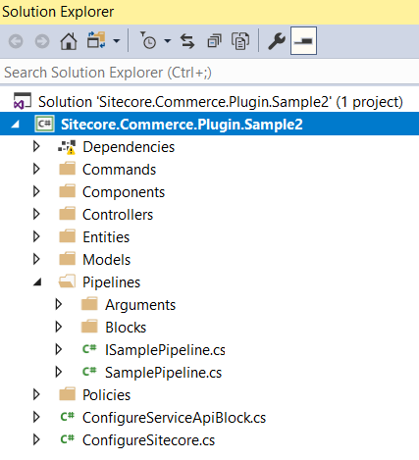Sync with Active Document toolbar icon
Image resolution: width=419 pixels, height=460 pixels.
pyautogui.click(x=187, y=41)
